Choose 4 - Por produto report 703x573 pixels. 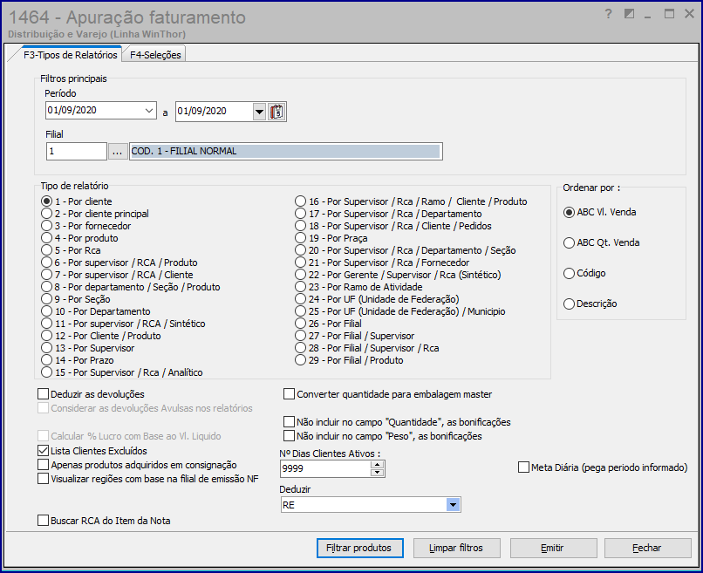pos(79,238)
